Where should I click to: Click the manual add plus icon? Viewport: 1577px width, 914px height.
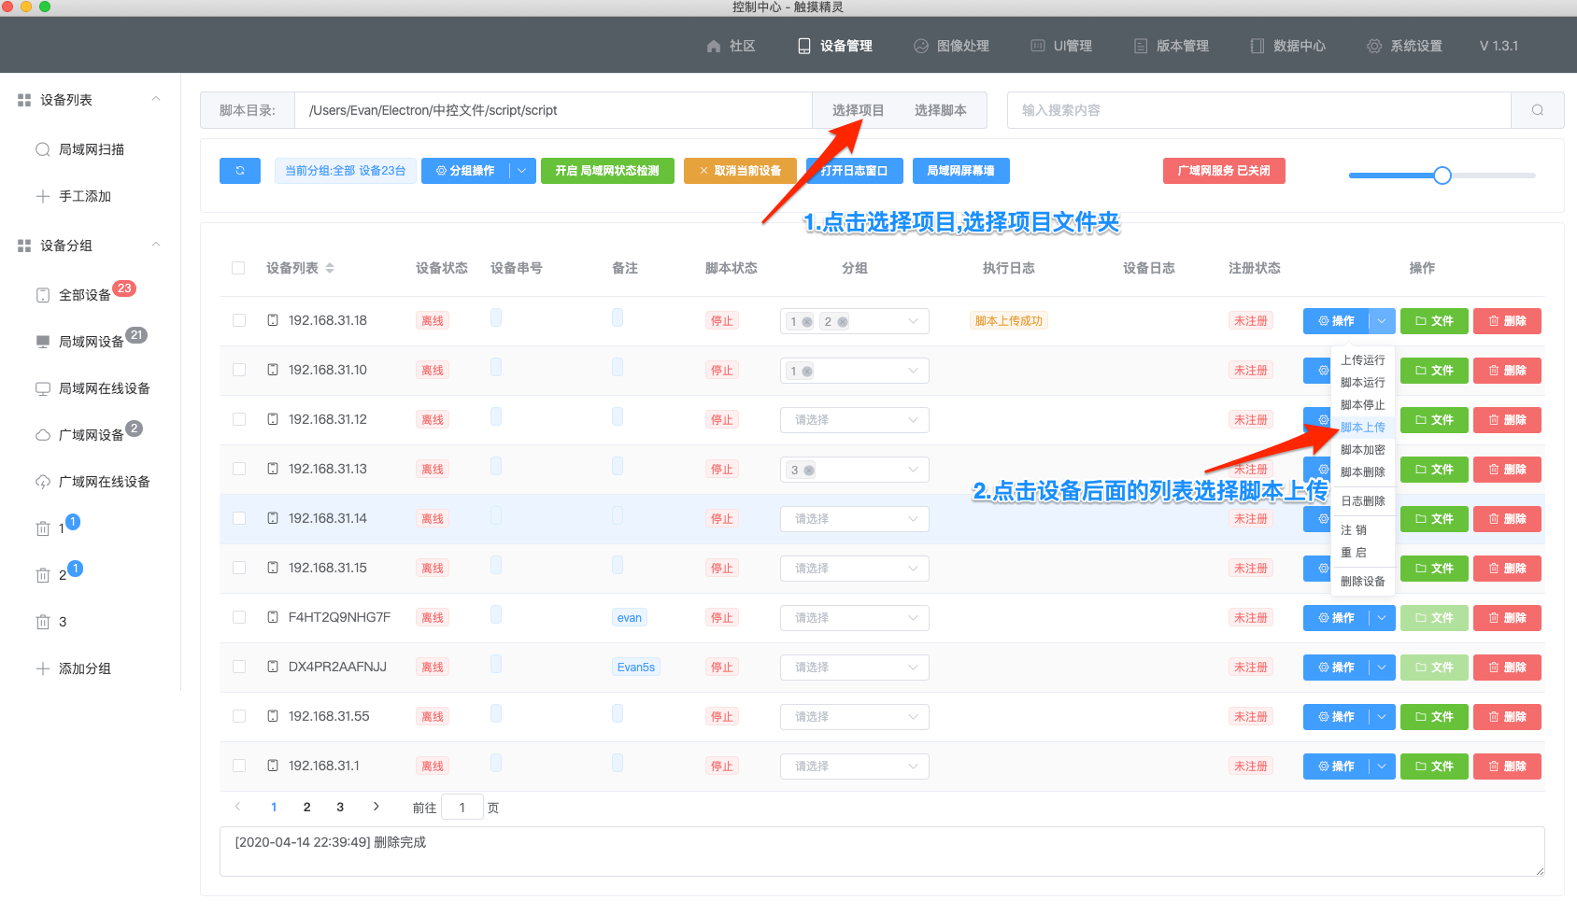(x=42, y=196)
